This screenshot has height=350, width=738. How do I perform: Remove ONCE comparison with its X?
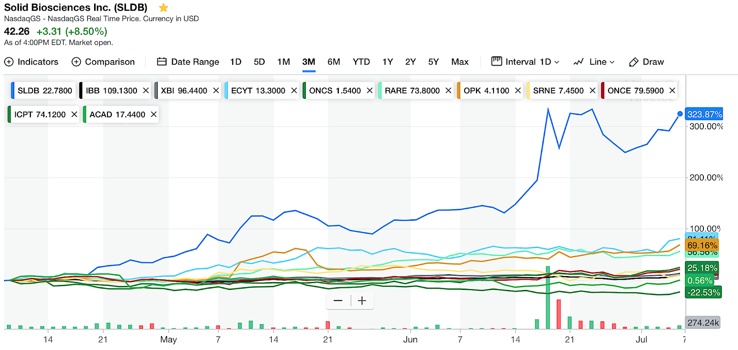672,91
